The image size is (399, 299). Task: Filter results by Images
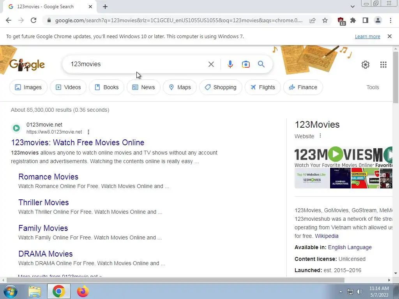pos(28,87)
